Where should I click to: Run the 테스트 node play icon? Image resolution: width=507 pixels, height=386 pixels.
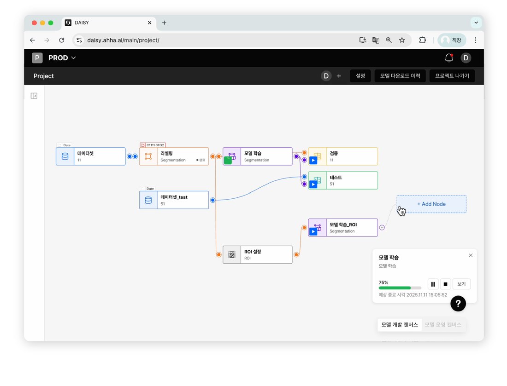[313, 184]
